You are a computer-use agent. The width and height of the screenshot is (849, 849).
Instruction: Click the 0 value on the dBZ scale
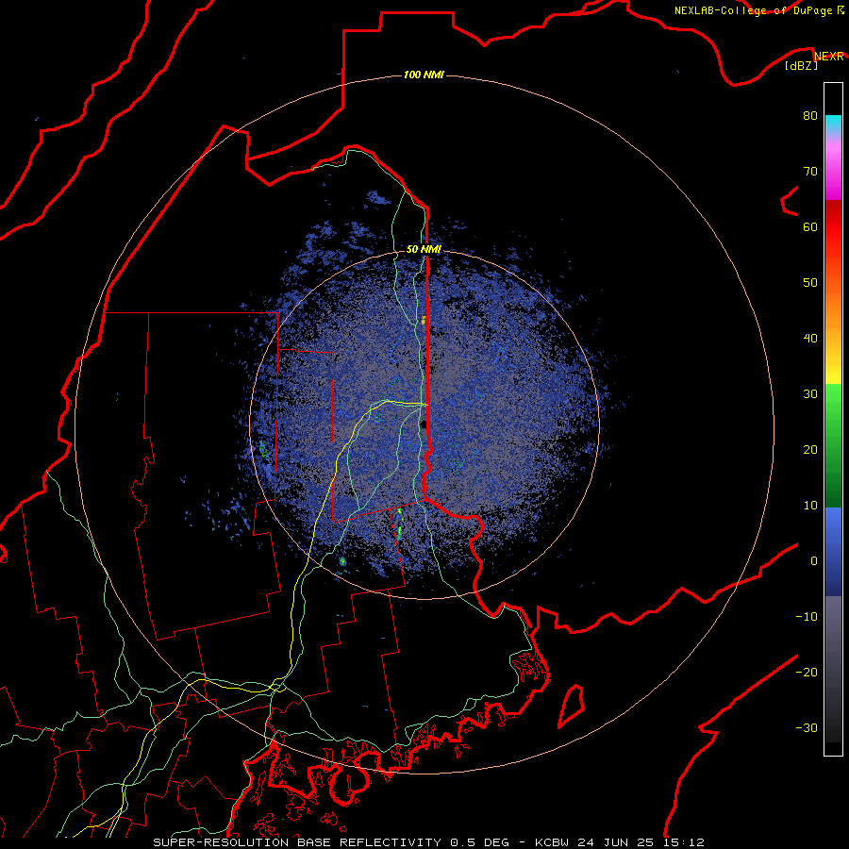click(x=814, y=561)
